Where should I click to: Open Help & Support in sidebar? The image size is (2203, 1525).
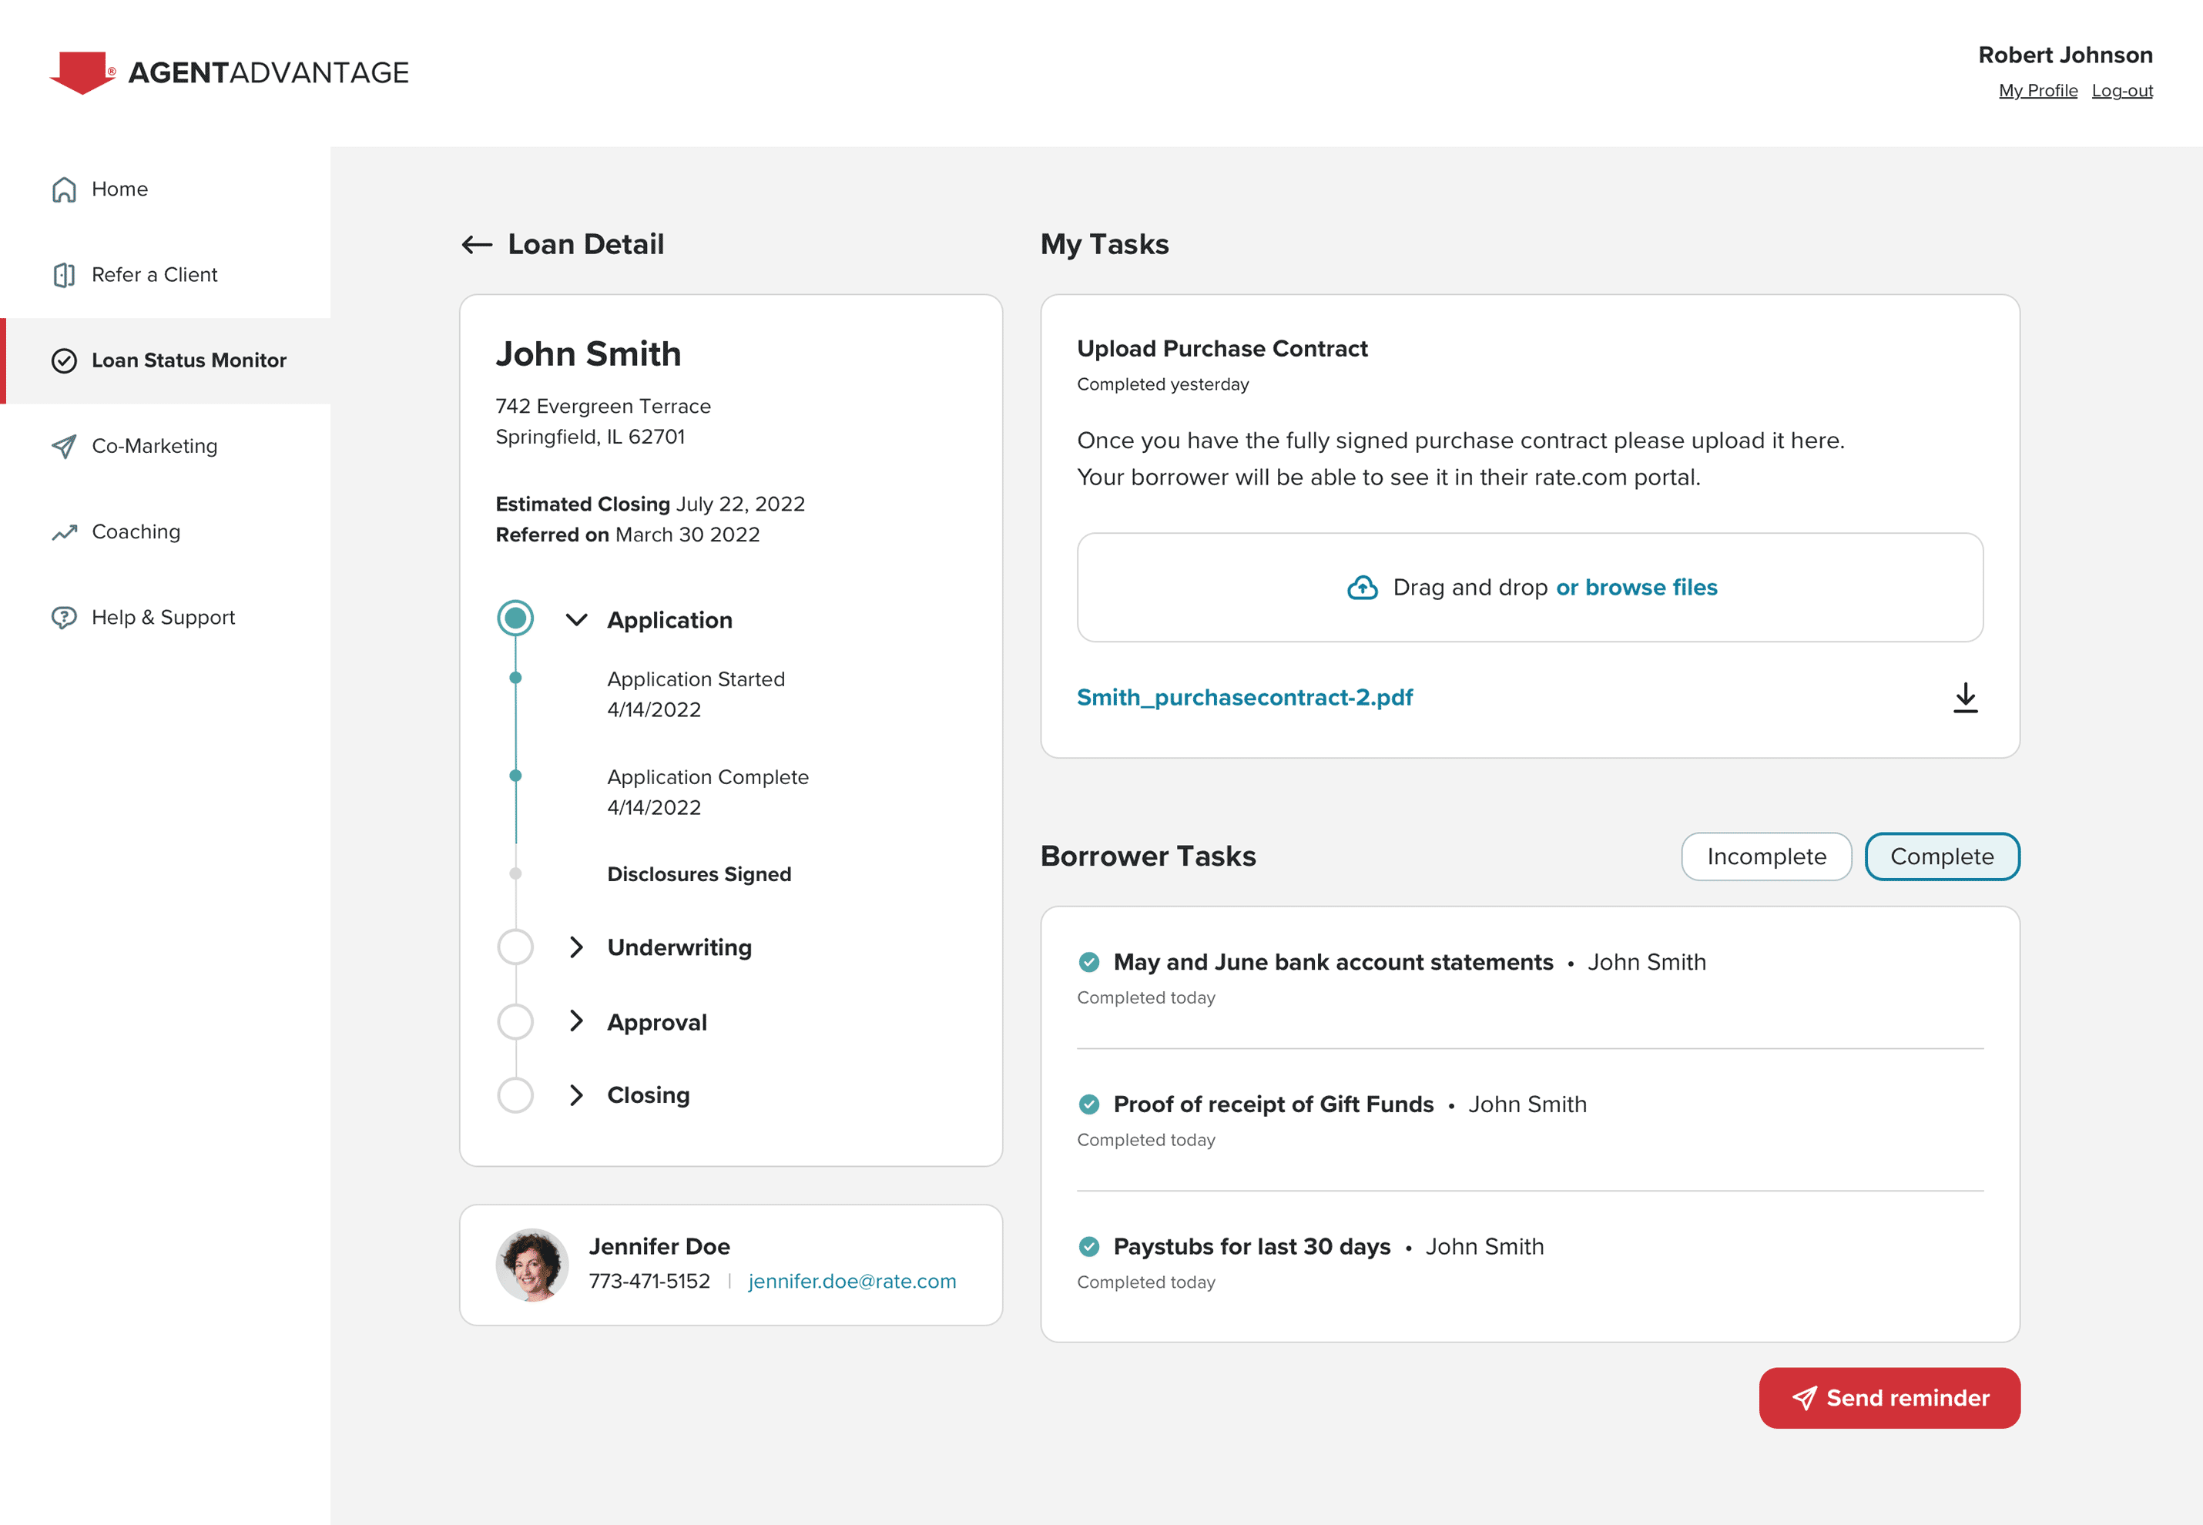166,617
